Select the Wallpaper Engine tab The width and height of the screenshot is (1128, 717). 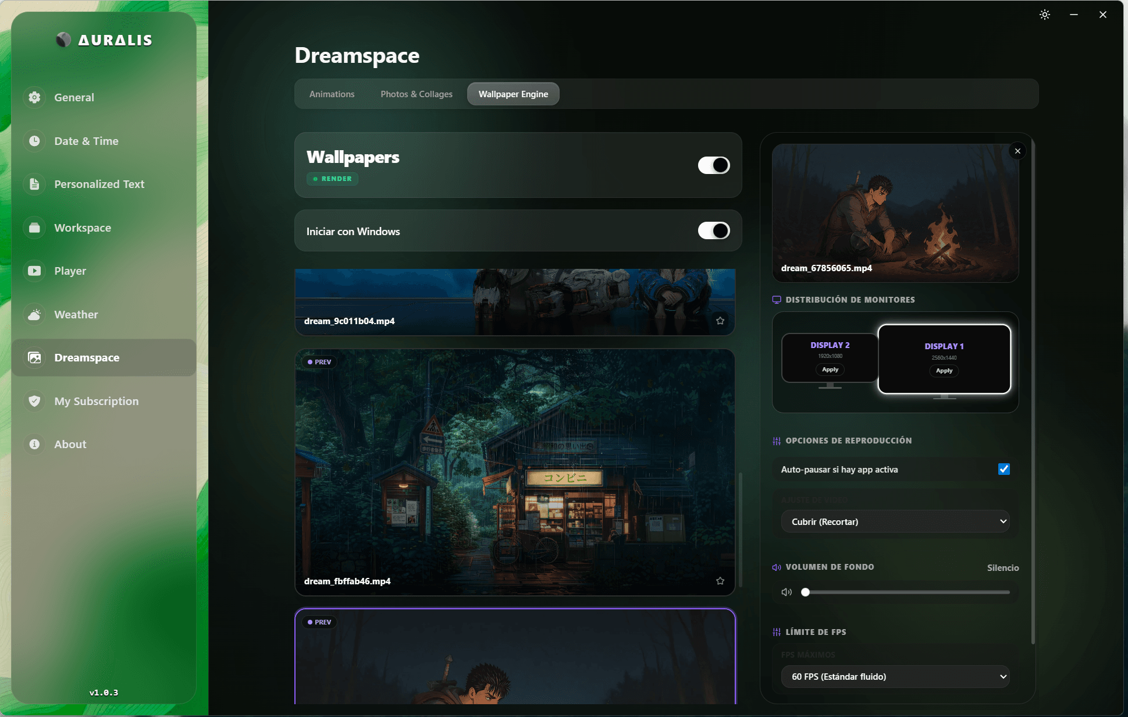(x=513, y=94)
